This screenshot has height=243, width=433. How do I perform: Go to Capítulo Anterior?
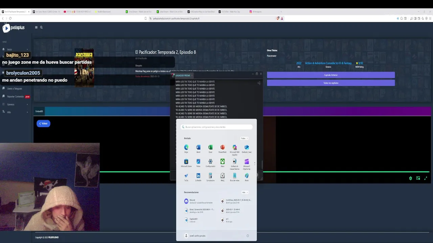pos(331,75)
